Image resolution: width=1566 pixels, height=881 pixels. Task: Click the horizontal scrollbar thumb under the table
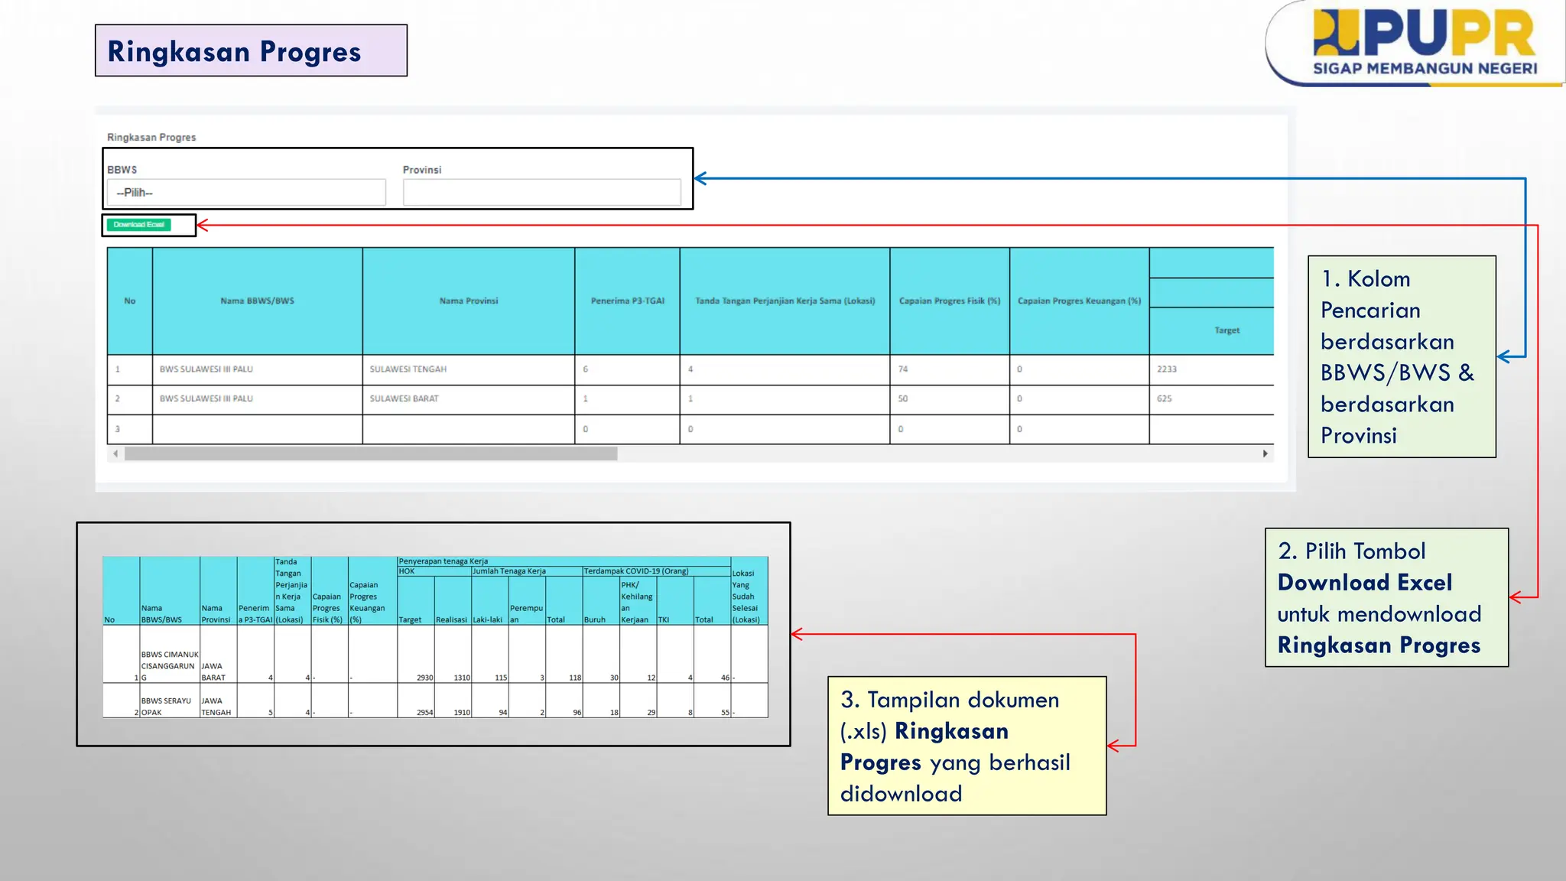(x=371, y=454)
